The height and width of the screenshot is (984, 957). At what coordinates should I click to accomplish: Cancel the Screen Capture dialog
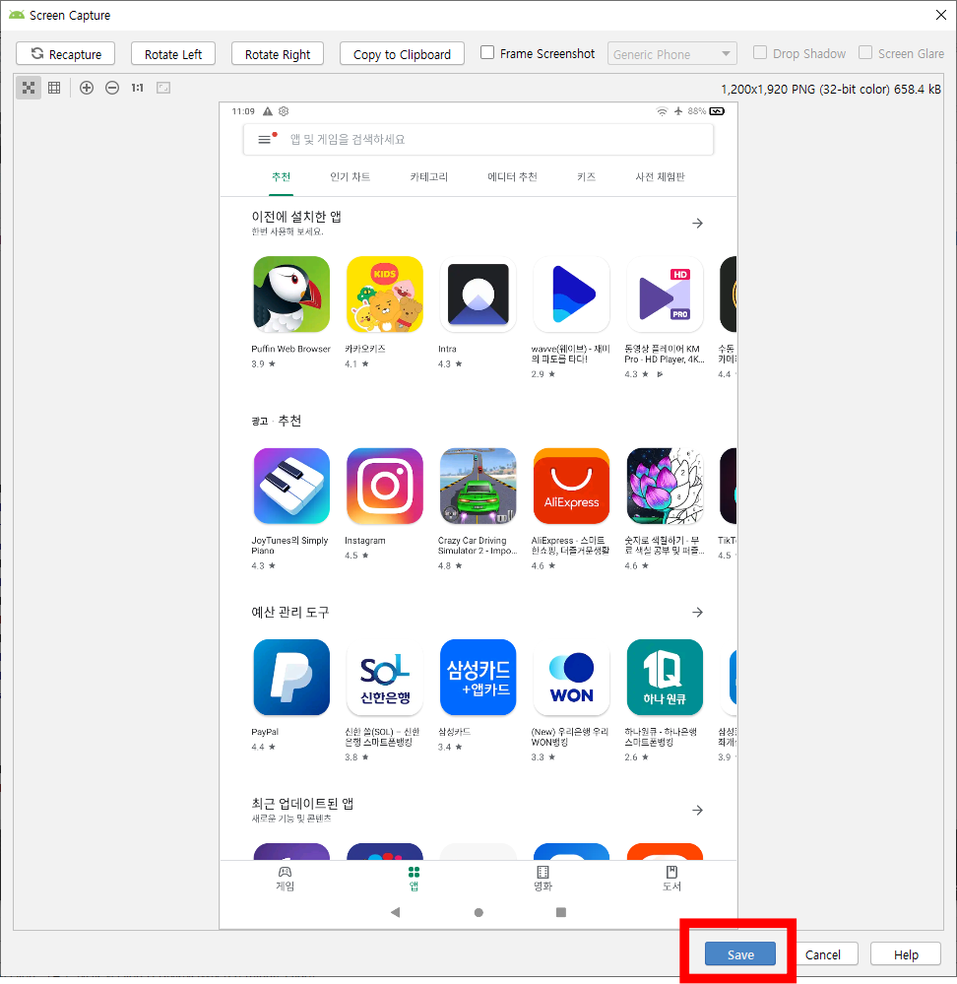click(822, 953)
